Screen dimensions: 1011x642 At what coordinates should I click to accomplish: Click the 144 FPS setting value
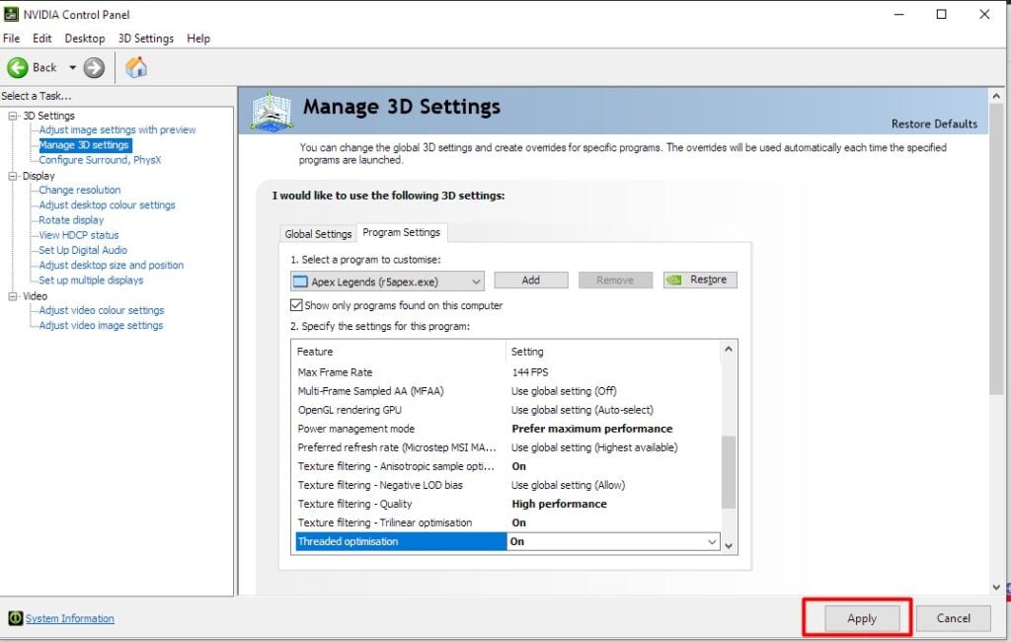[530, 372]
